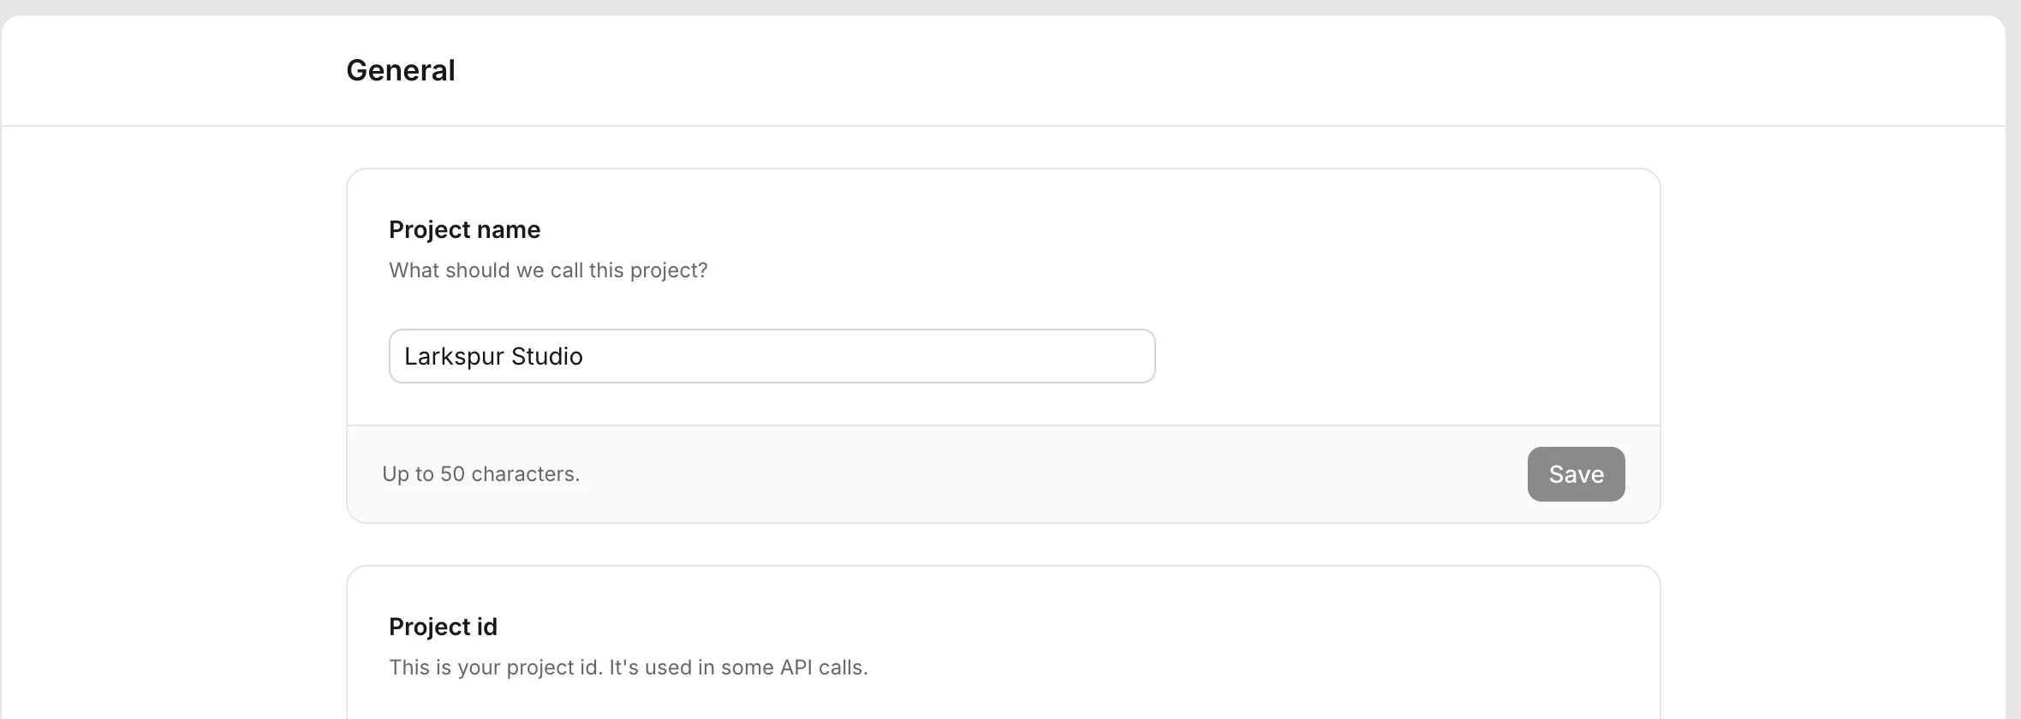2021x719 pixels.
Task: Select the "General" page heading
Action: tap(400, 70)
